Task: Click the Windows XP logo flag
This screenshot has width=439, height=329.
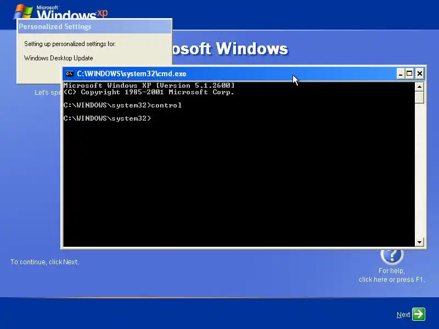Action: pyautogui.click(x=23, y=12)
